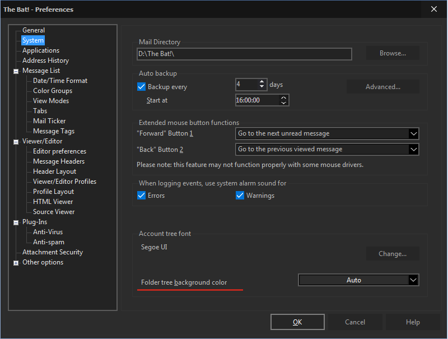This screenshot has width=448, height=339.
Task: Open Color Groups settings
Action: point(53,91)
